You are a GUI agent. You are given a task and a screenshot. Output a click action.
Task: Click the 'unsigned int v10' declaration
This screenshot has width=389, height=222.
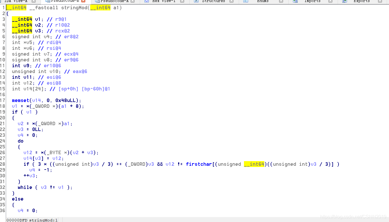(x=35, y=71)
